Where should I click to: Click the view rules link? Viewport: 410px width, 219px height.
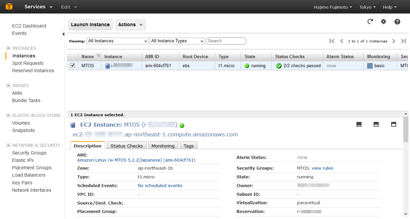pyautogui.click(x=322, y=168)
